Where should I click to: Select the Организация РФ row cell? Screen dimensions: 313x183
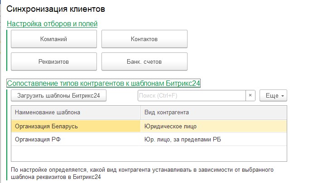[x=76, y=139]
